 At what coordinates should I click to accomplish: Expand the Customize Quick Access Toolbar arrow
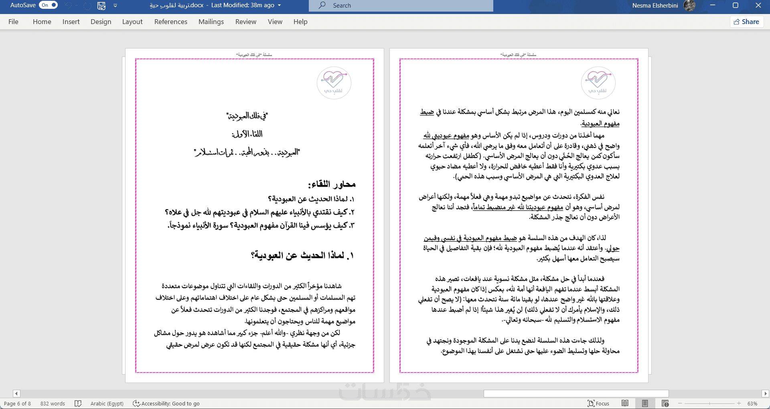pos(115,6)
